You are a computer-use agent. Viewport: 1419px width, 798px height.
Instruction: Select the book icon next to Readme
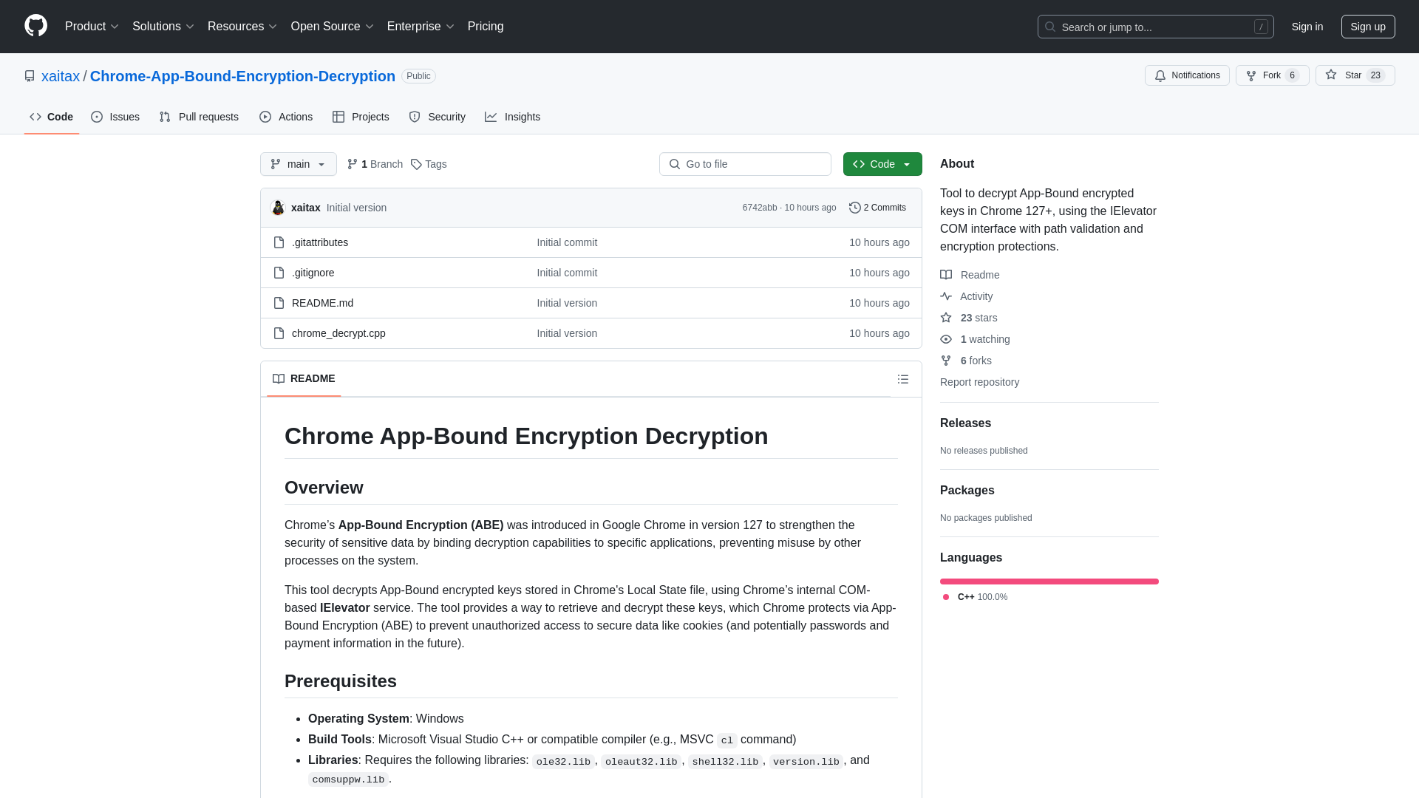pyautogui.click(x=946, y=275)
